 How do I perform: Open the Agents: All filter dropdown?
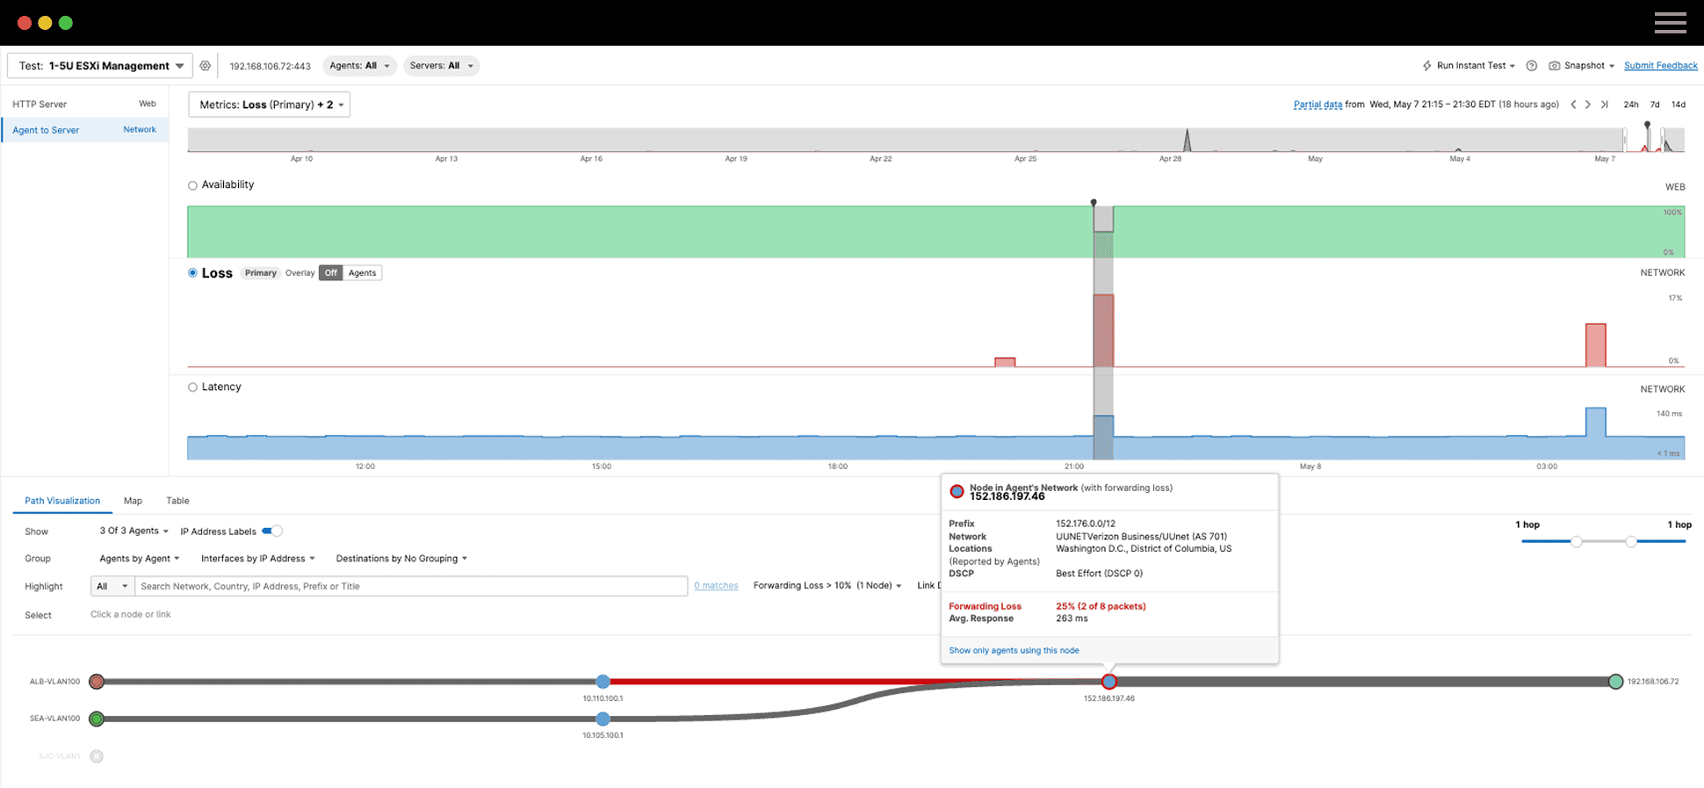pyautogui.click(x=359, y=66)
